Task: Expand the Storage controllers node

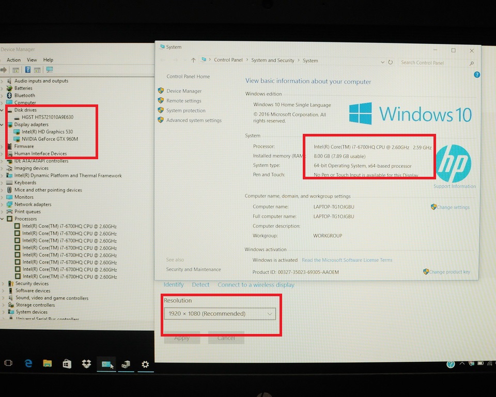Action: point(3,305)
